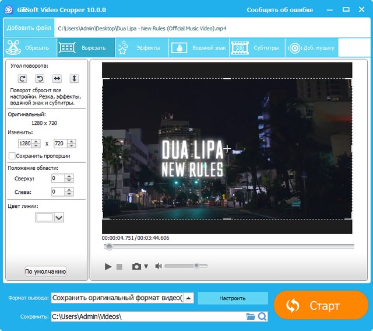Stop video playback
The height and width of the screenshot is (331, 373).
tap(119, 266)
